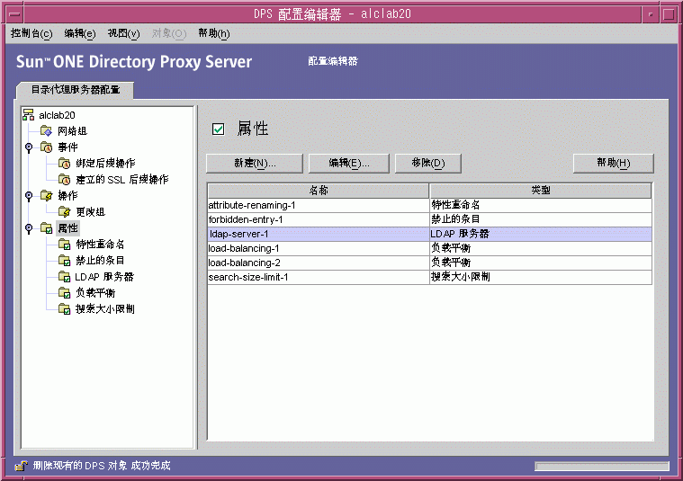The height and width of the screenshot is (481, 683).
Task: Select the 特性重命名 tree label
Action: coord(100,245)
